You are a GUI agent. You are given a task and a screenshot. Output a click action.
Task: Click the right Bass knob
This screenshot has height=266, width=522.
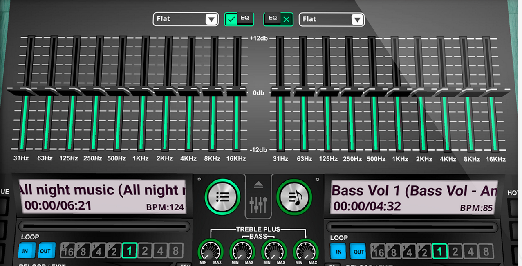click(x=274, y=250)
